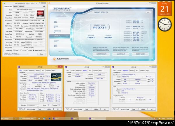Enable the CUDA checkbox

tap(21, 50)
